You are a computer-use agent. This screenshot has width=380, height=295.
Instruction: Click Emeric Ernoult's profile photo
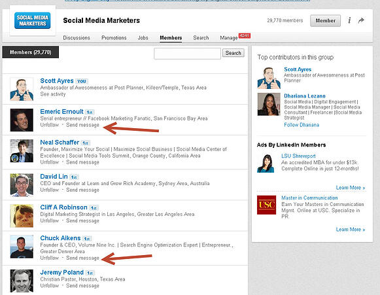[22, 120]
